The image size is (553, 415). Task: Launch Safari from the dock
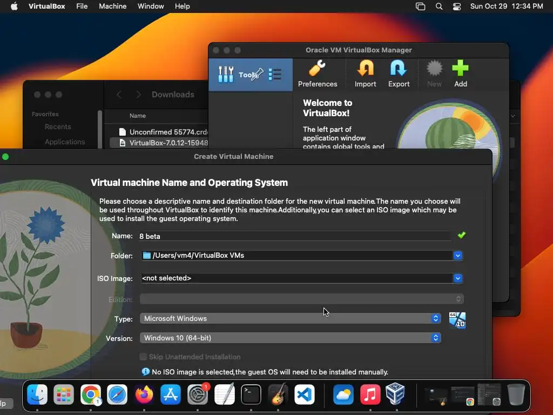[117, 394]
